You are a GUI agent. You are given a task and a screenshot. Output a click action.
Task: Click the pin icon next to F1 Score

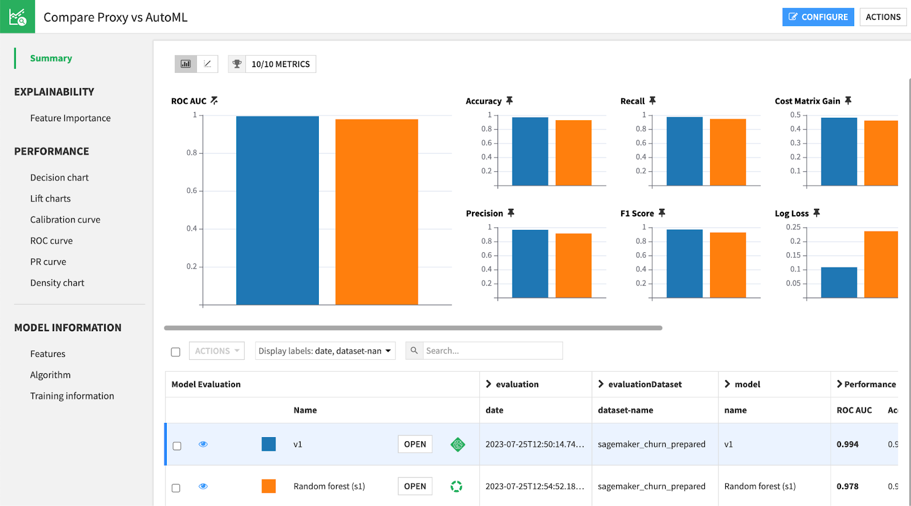(662, 213)
